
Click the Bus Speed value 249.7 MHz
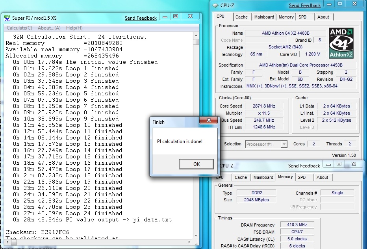(264, 120)
